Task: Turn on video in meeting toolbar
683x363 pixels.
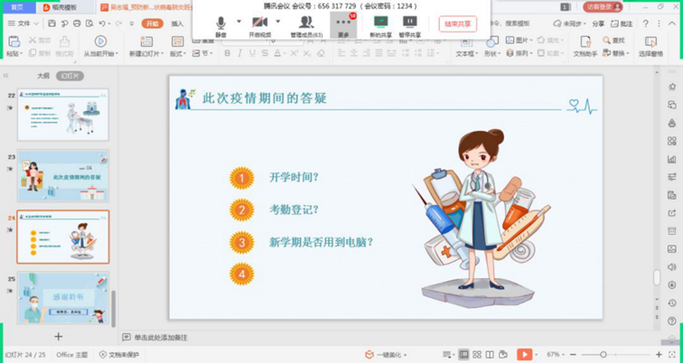Action: pos(259,23)
